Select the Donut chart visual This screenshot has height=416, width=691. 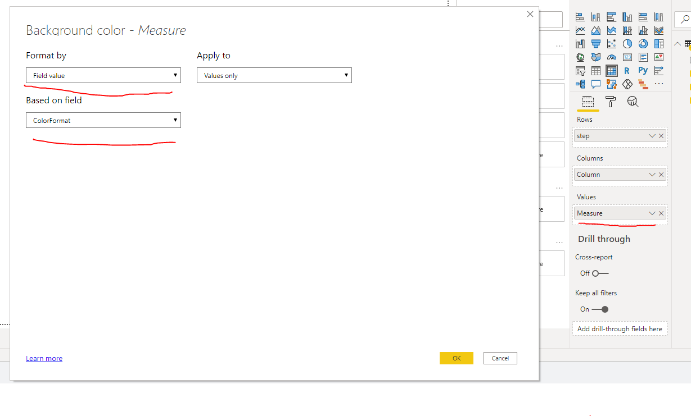(x=643, y=44)
